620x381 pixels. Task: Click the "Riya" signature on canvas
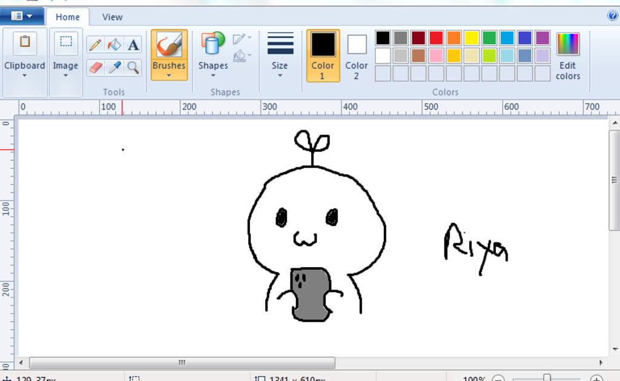coord(476,249)
